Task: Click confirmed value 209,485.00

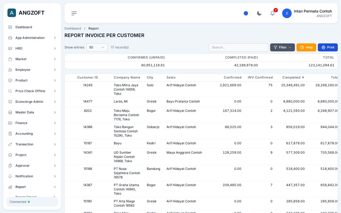Action: click(232, 185)
